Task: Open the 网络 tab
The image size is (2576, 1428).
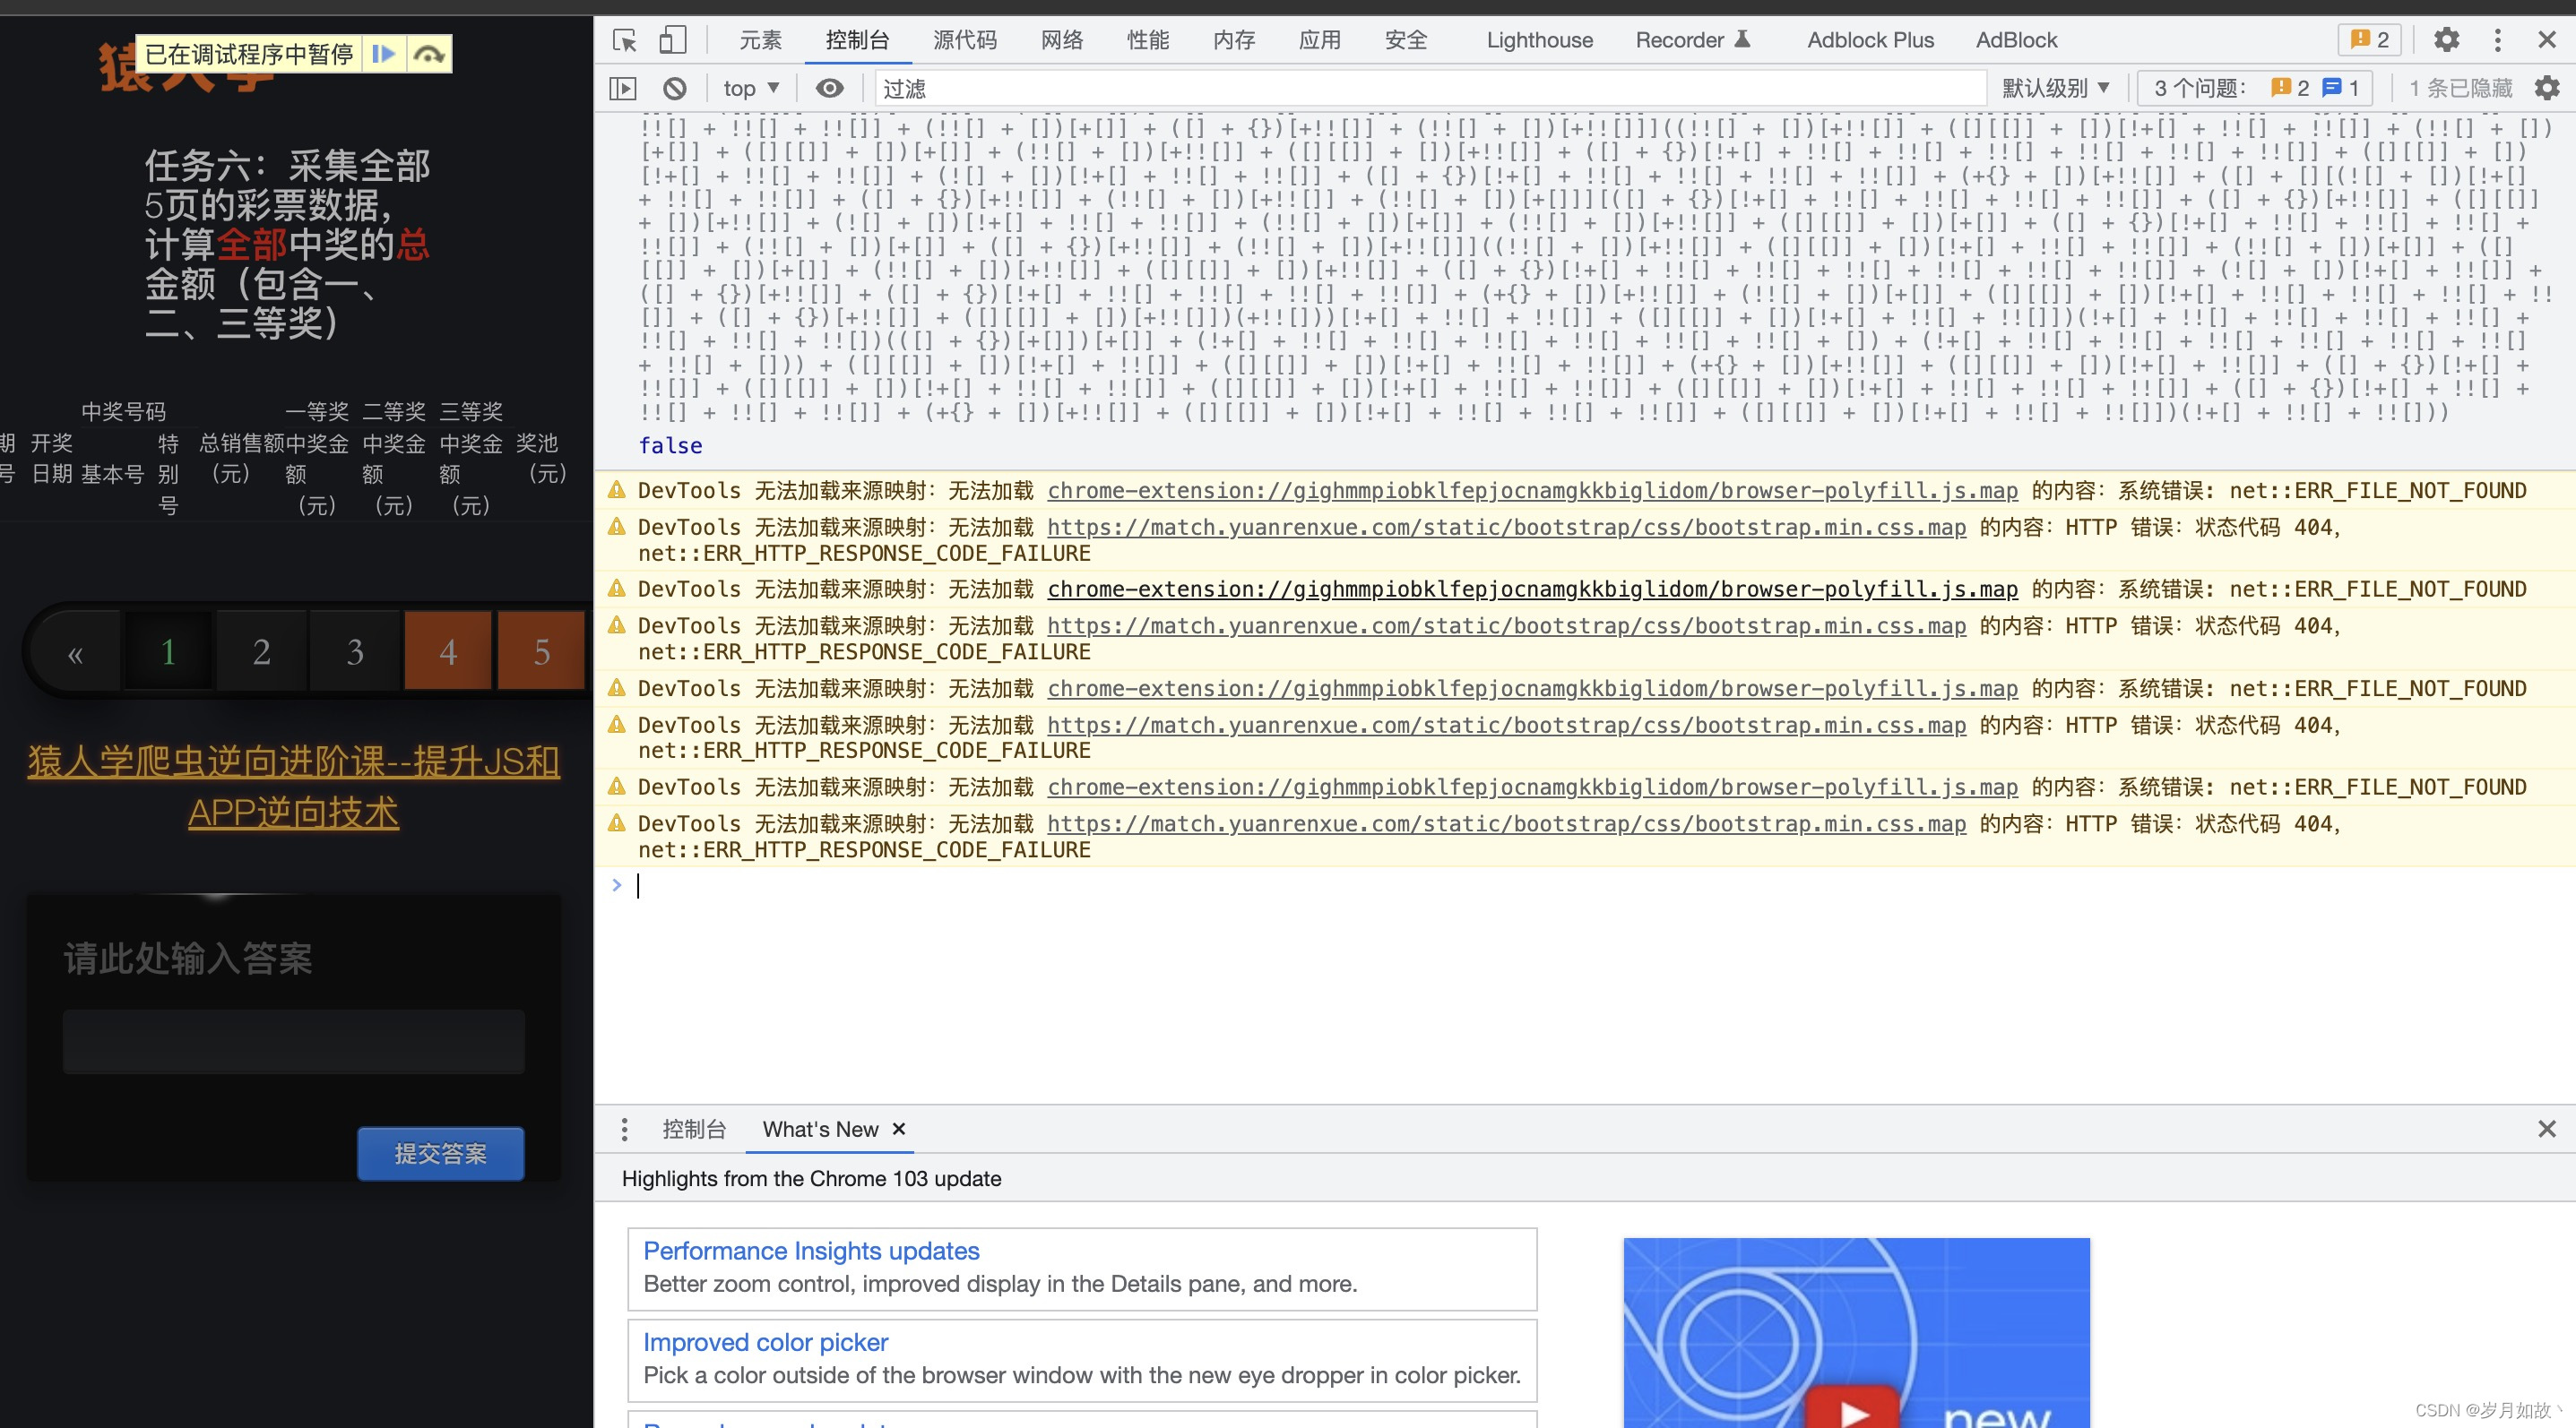Action: [1061, 40]
